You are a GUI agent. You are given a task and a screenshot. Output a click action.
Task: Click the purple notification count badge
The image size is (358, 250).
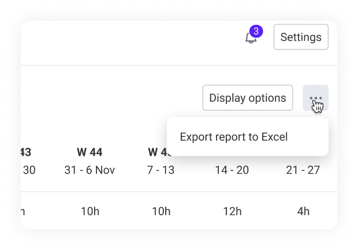tap(256, 31)
